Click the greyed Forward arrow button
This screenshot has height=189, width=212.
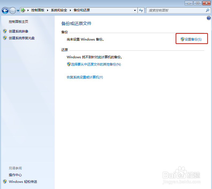coord(13,10)
